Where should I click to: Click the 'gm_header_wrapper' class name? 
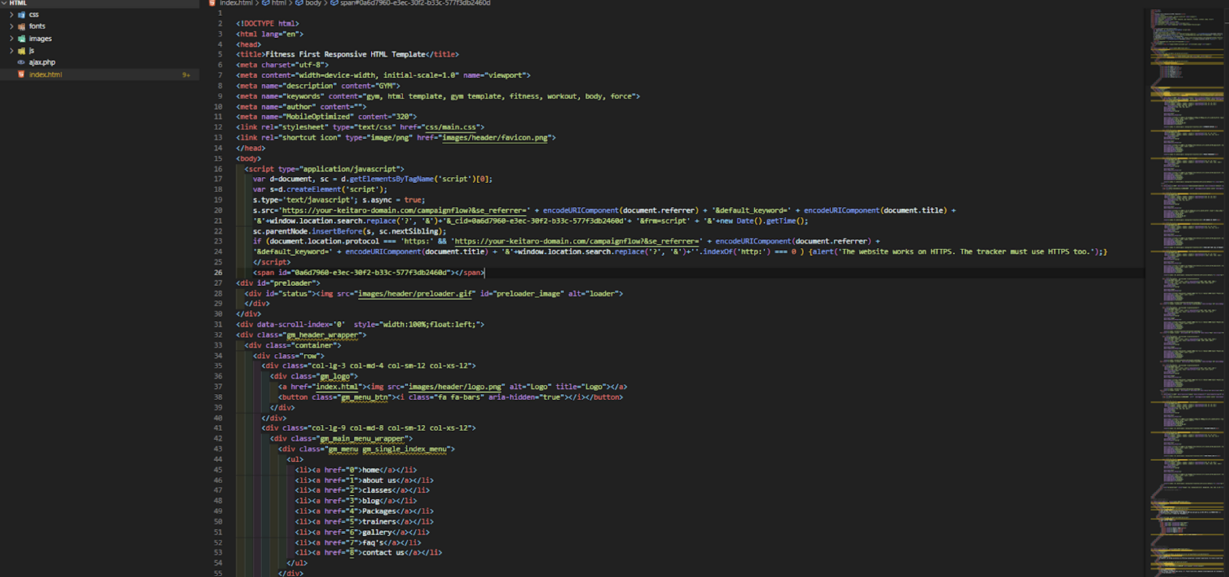click(x=323, y=335)
